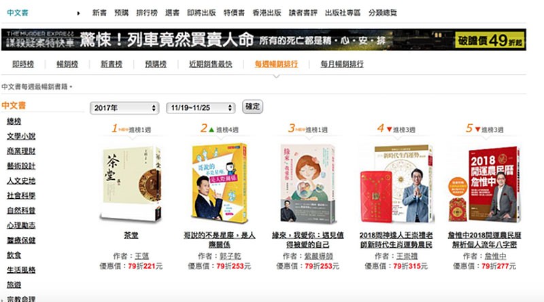Select 文學小說 in sidebar categories

21,136
